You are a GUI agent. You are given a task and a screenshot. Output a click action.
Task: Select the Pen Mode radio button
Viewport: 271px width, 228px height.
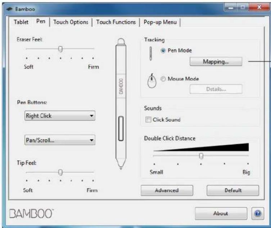(x=163, y=51)
